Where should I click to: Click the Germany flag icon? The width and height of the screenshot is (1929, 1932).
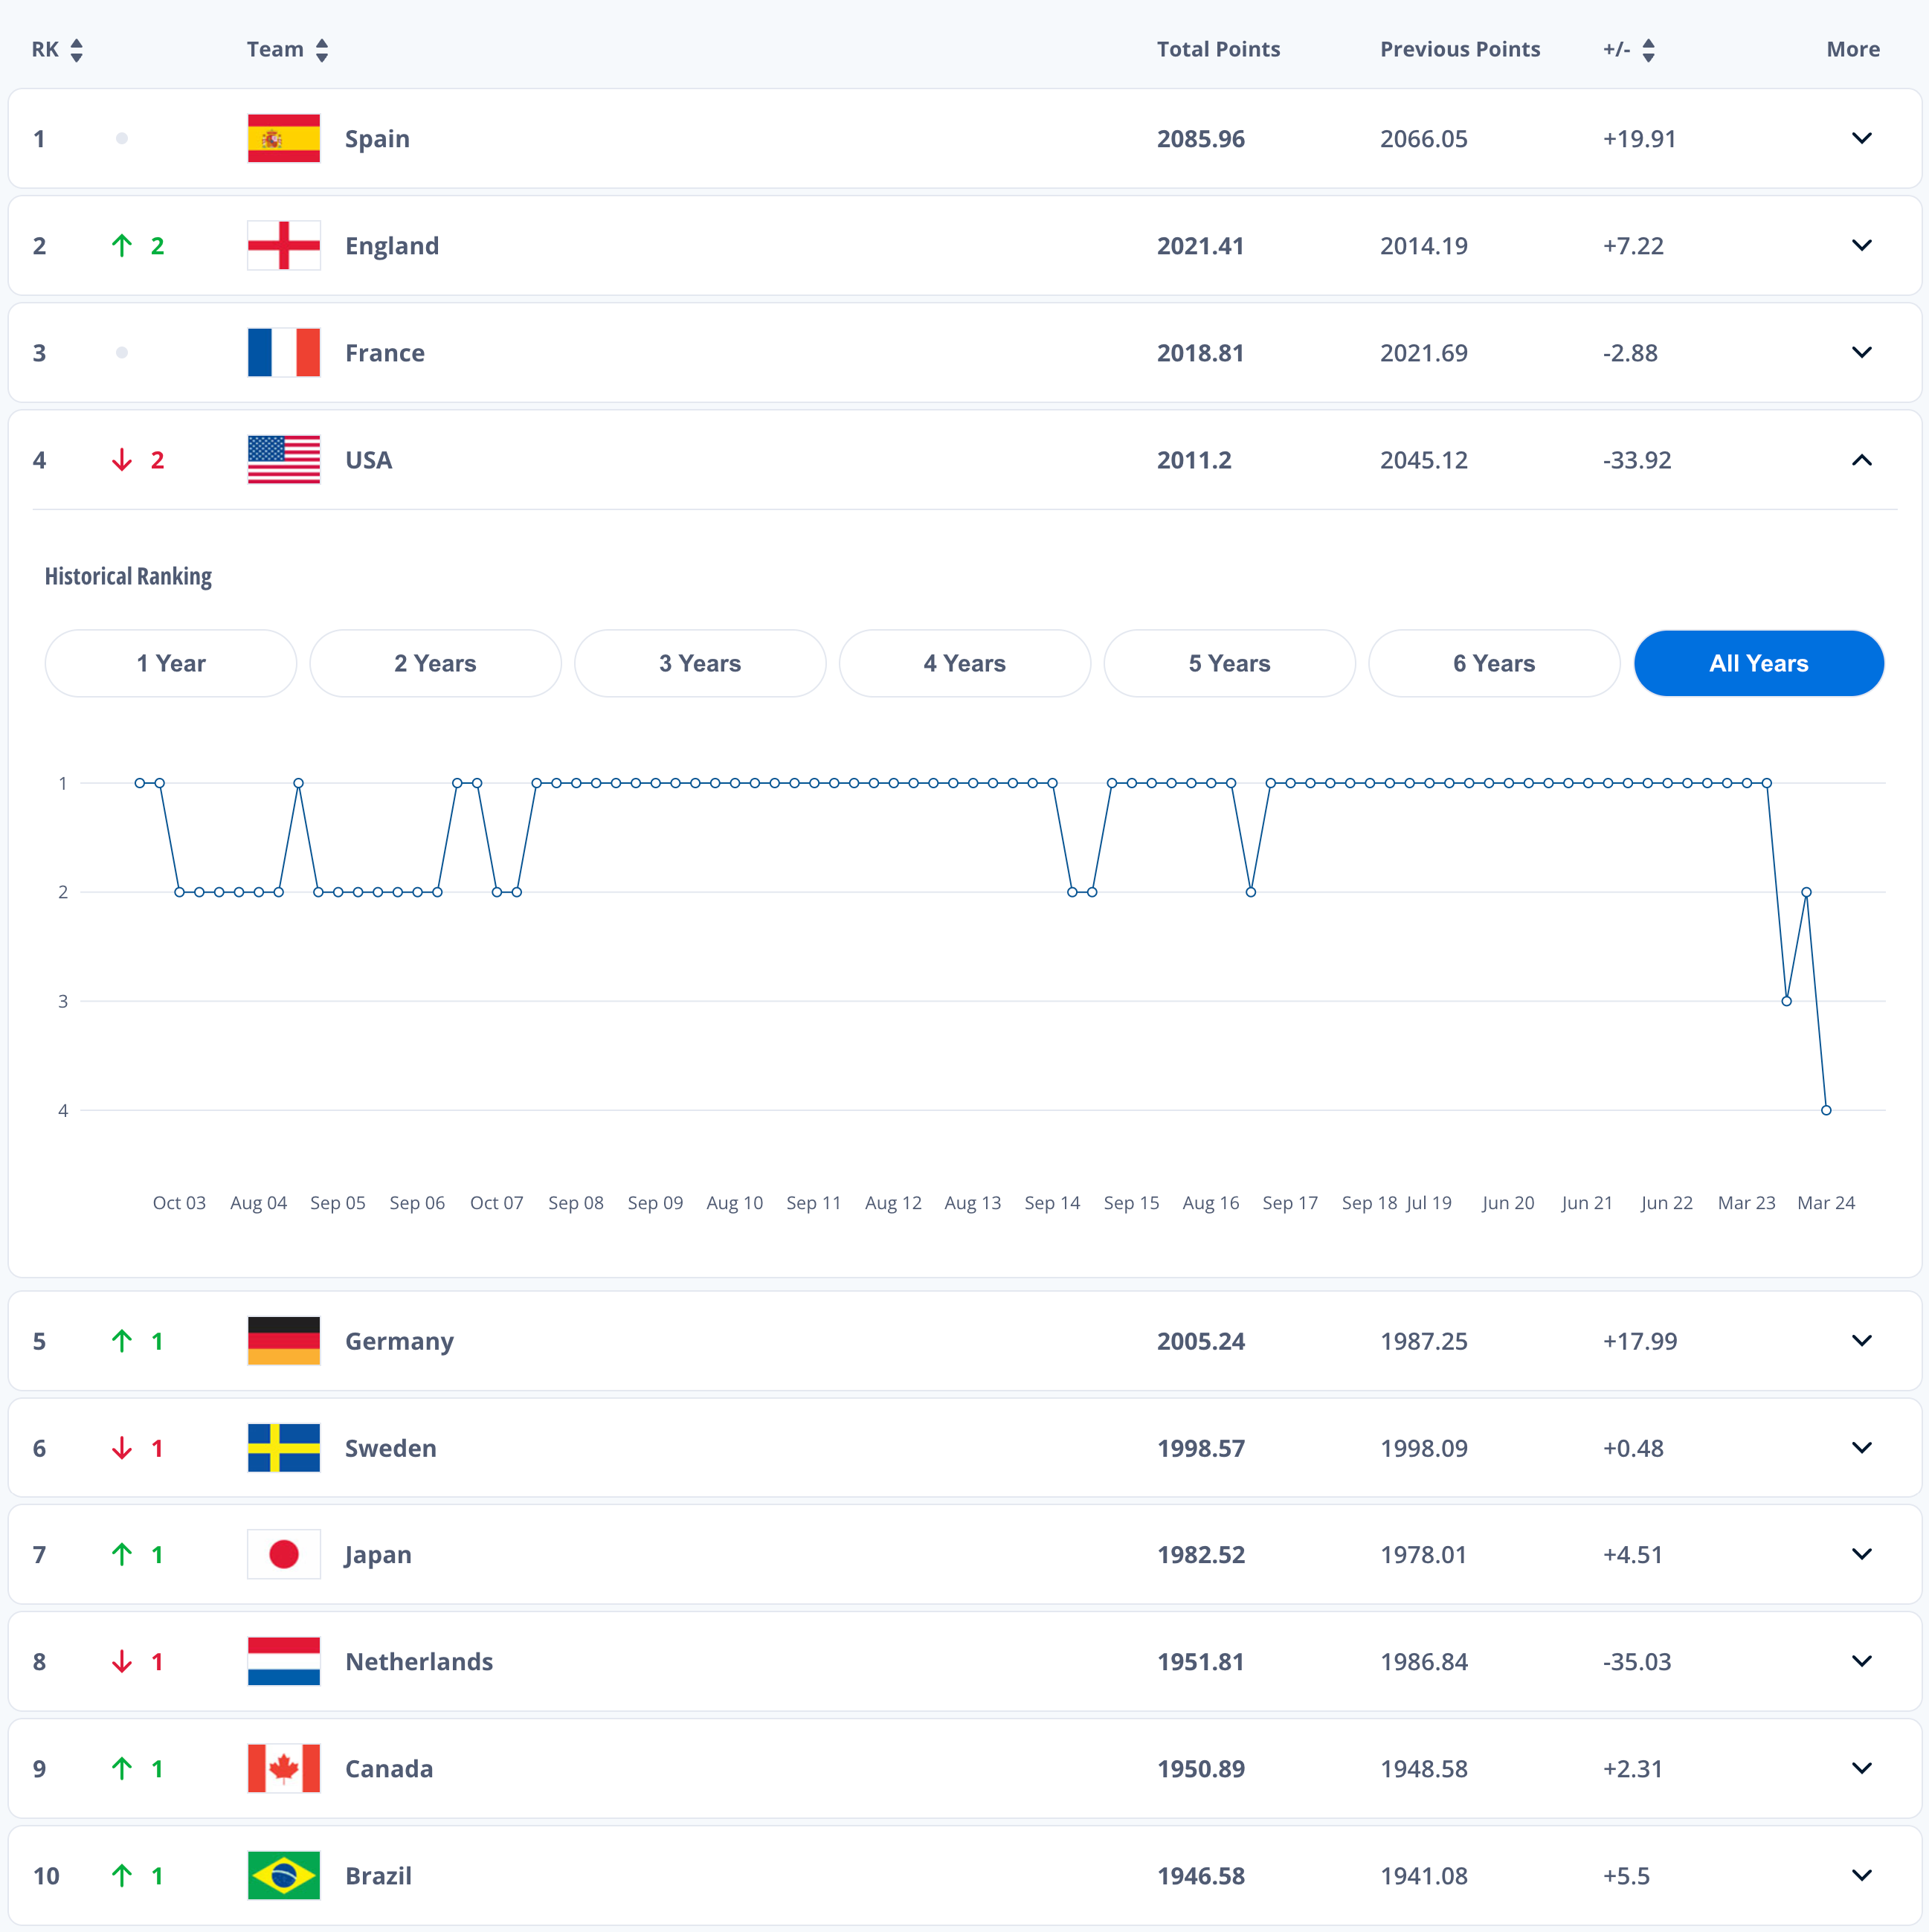click(284, 1341)
